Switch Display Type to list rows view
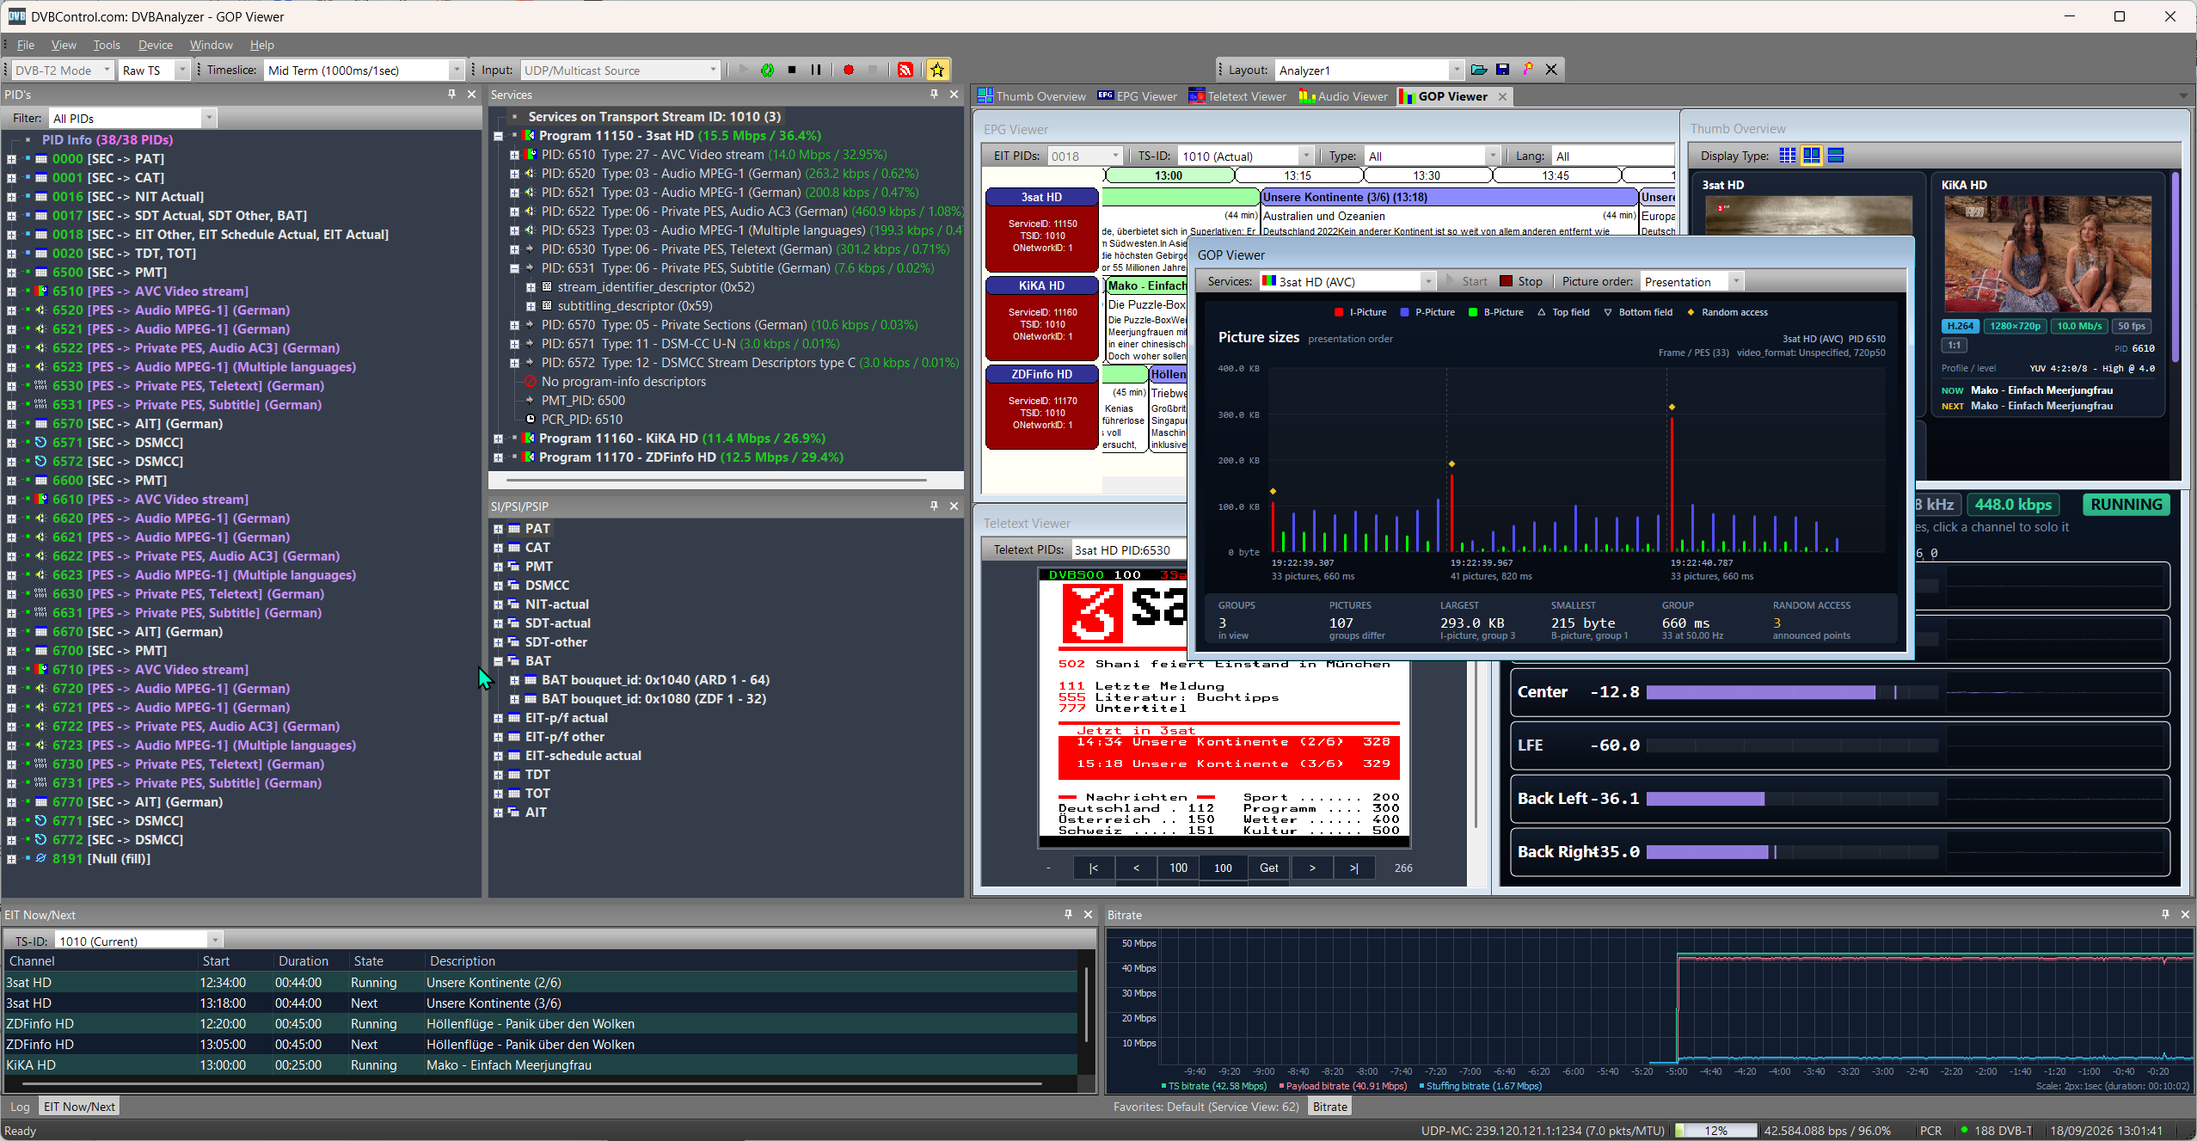 (x=1835, y=156)
